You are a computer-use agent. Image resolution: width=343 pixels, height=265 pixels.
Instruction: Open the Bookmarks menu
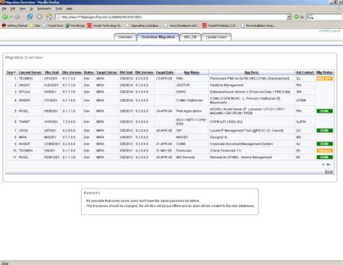click(44, 9)
